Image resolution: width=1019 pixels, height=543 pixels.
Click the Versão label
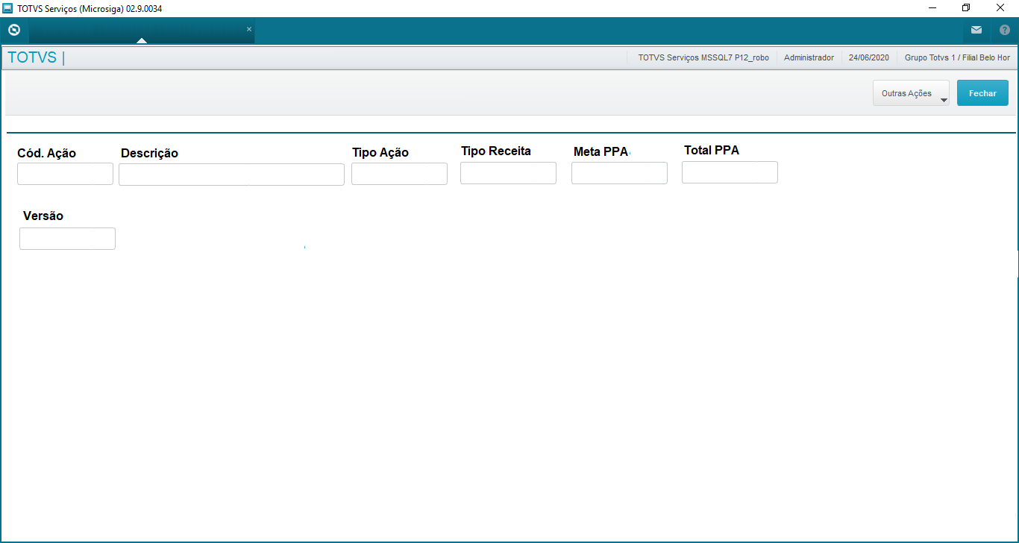pos(43,216)
